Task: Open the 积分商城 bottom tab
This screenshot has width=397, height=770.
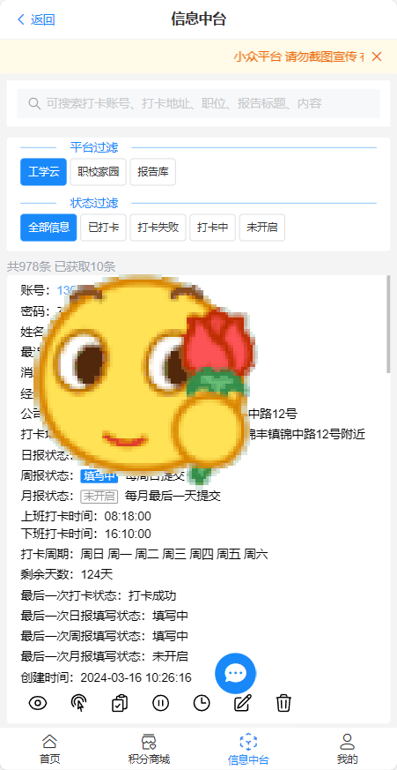Action: pyautogui.click(x=149, y=749)
